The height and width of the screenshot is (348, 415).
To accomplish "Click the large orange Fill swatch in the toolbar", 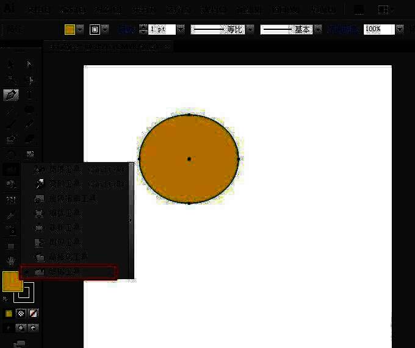I will point(11,281).
